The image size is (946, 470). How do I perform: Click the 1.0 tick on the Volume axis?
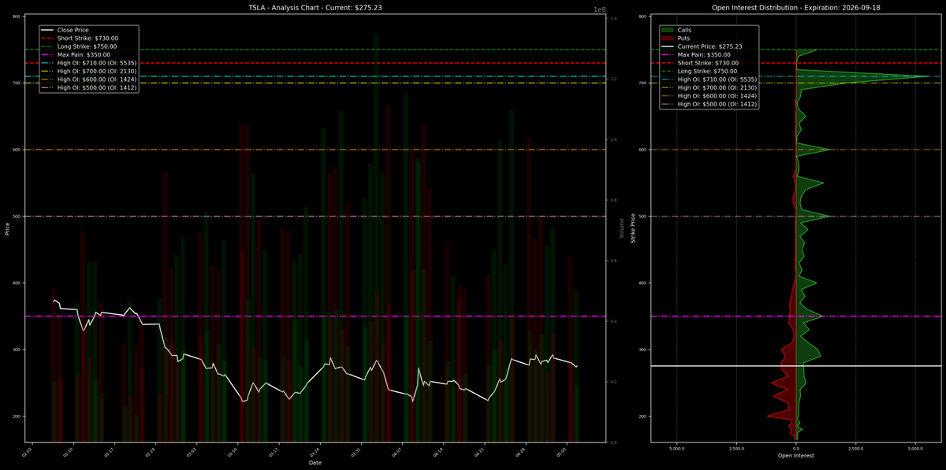613,139
